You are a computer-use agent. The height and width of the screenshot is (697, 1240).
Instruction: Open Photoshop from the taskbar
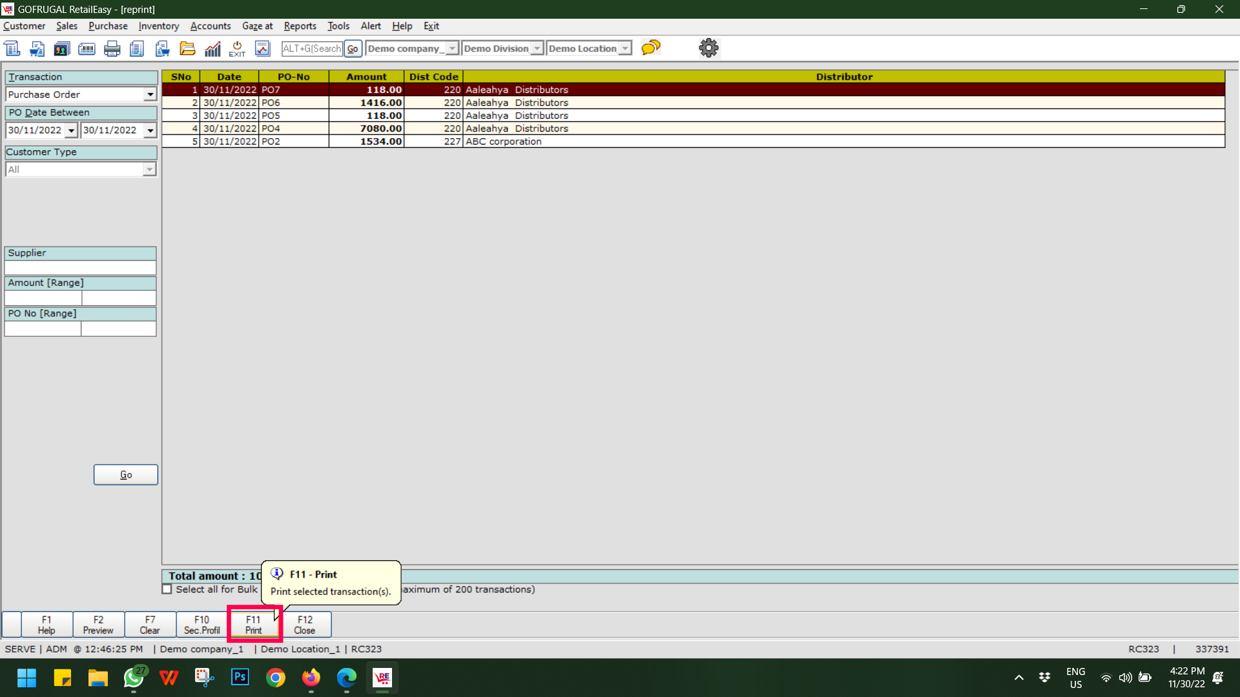240,677
